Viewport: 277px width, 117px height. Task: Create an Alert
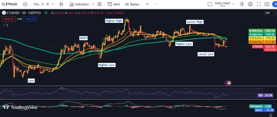114,4
